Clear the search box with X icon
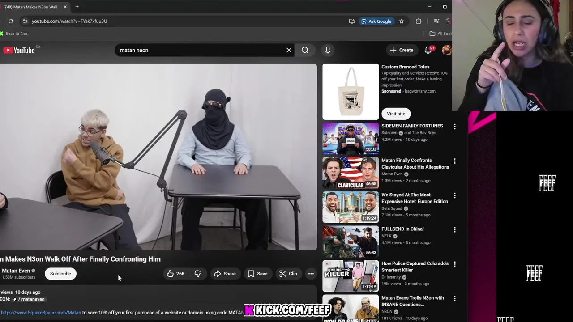 tap(289, 50)
